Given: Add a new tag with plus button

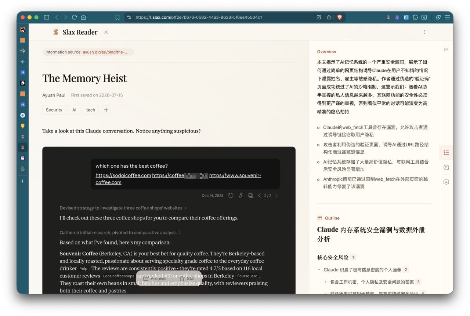Looking at the screenshot, I should (106, 110).
